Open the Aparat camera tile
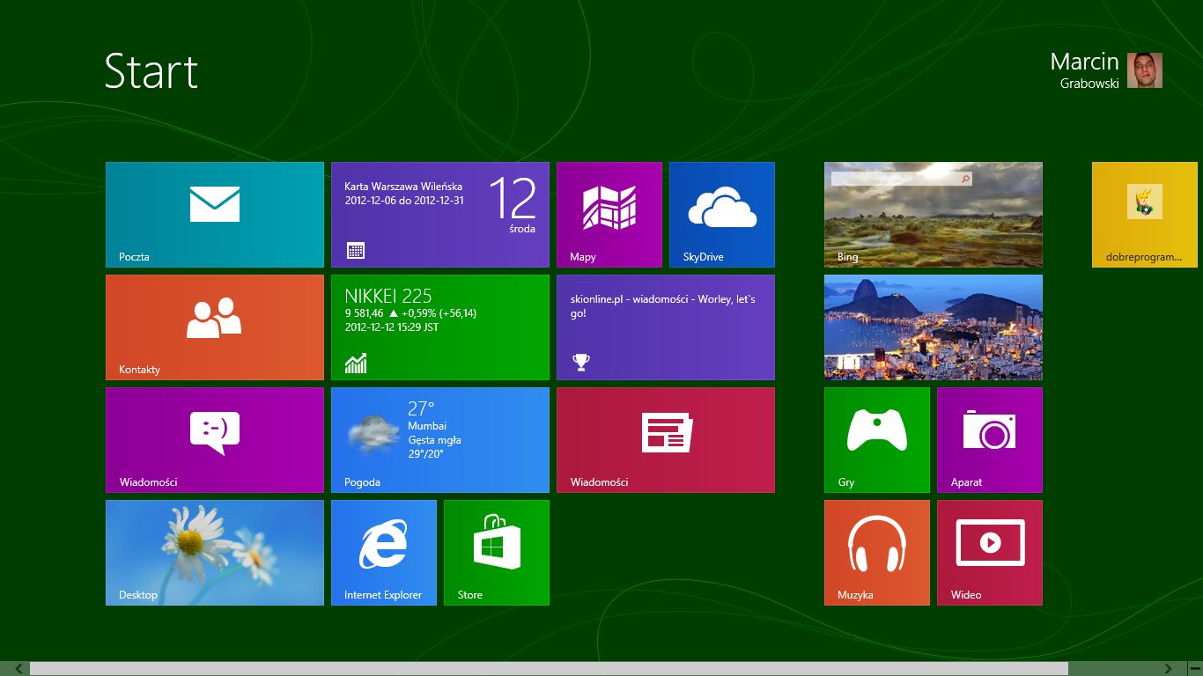The height and width of the screenshot is (676, 1203). tap(990, 440)
